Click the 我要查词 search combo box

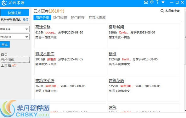coord(14,37)
